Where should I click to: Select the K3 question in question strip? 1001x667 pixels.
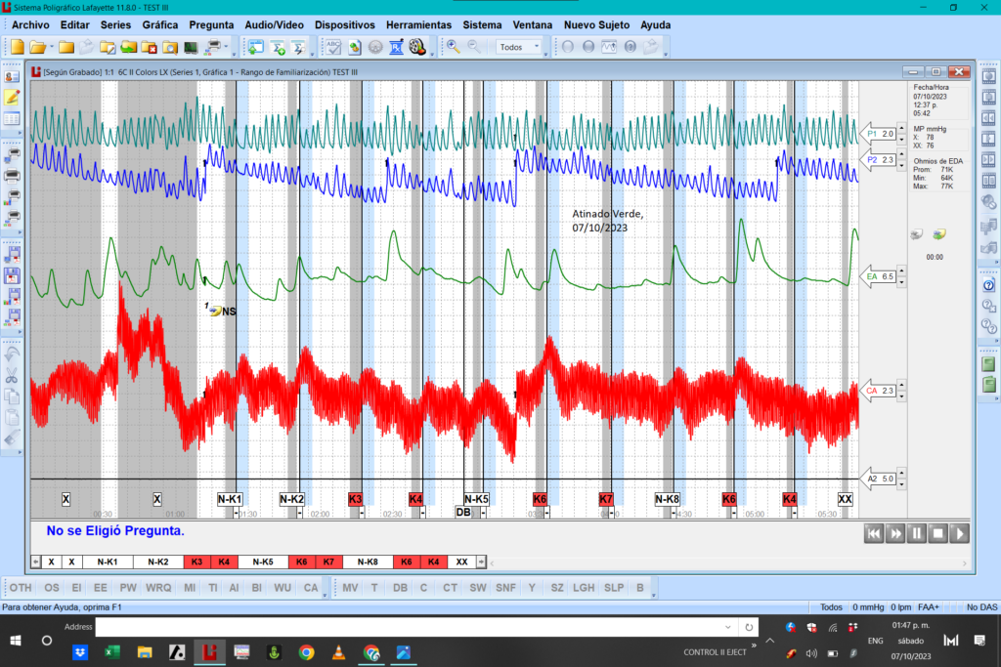click(x=196, y=562)
